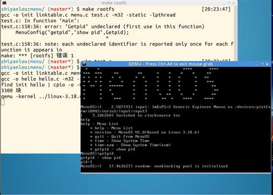Maximize the QEMU window

coord(262,64)
